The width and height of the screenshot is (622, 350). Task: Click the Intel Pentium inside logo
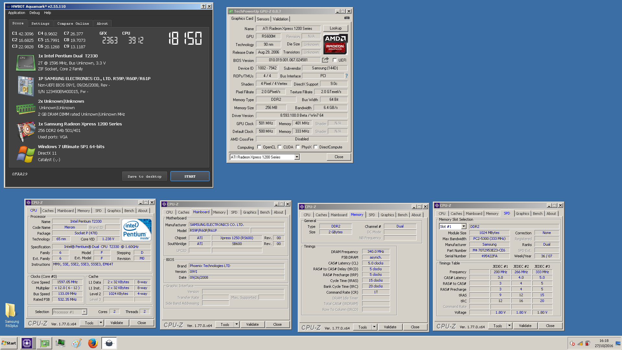pyautogui.click(x=136, y=230)
